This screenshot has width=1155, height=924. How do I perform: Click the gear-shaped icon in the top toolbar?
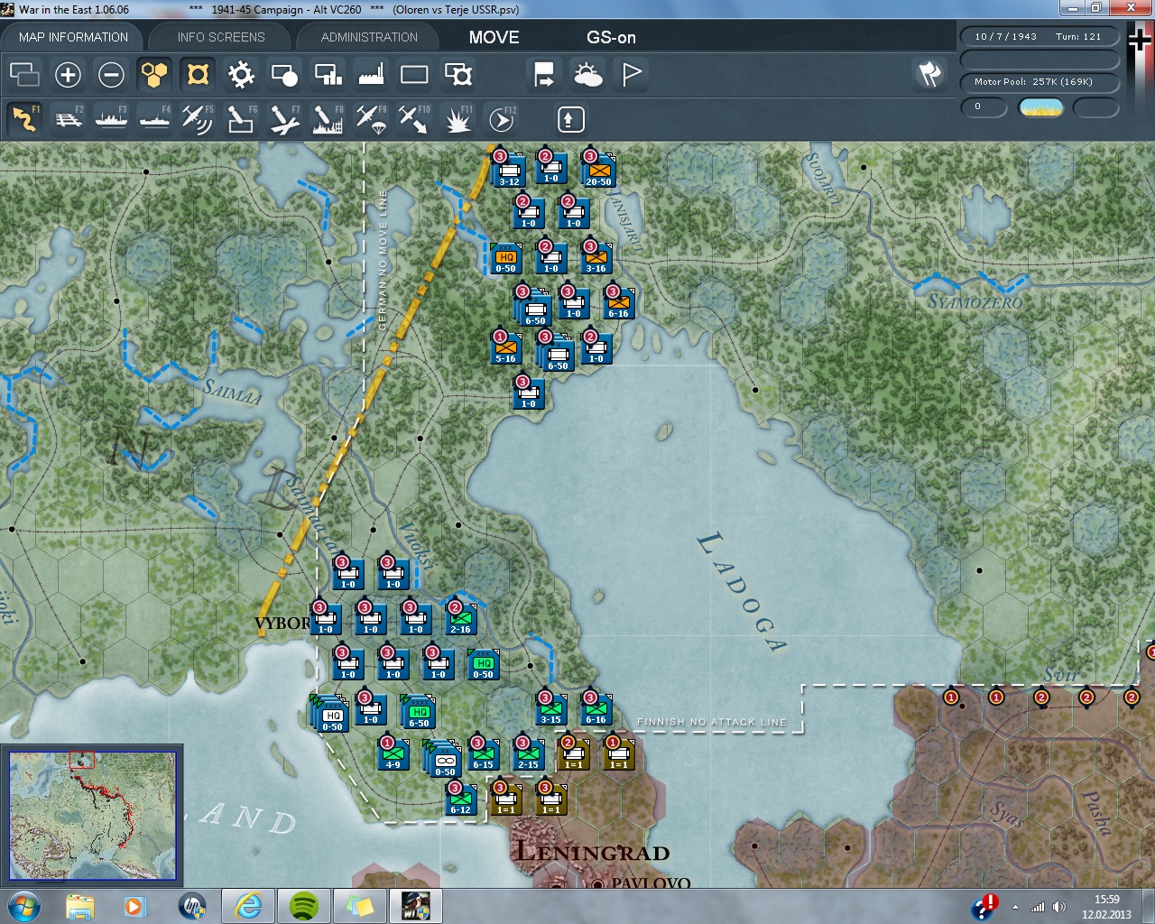241,74
